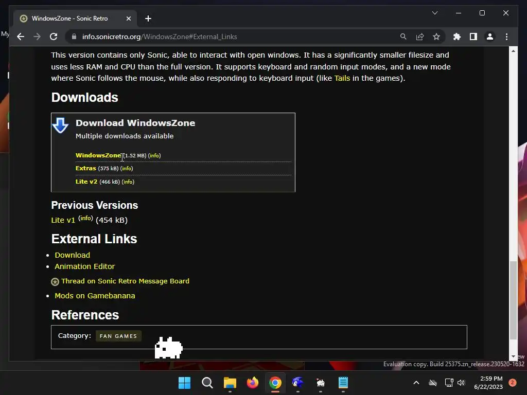
Task: Download the Extras 575 kB package
Action: [x=86, y=168]
